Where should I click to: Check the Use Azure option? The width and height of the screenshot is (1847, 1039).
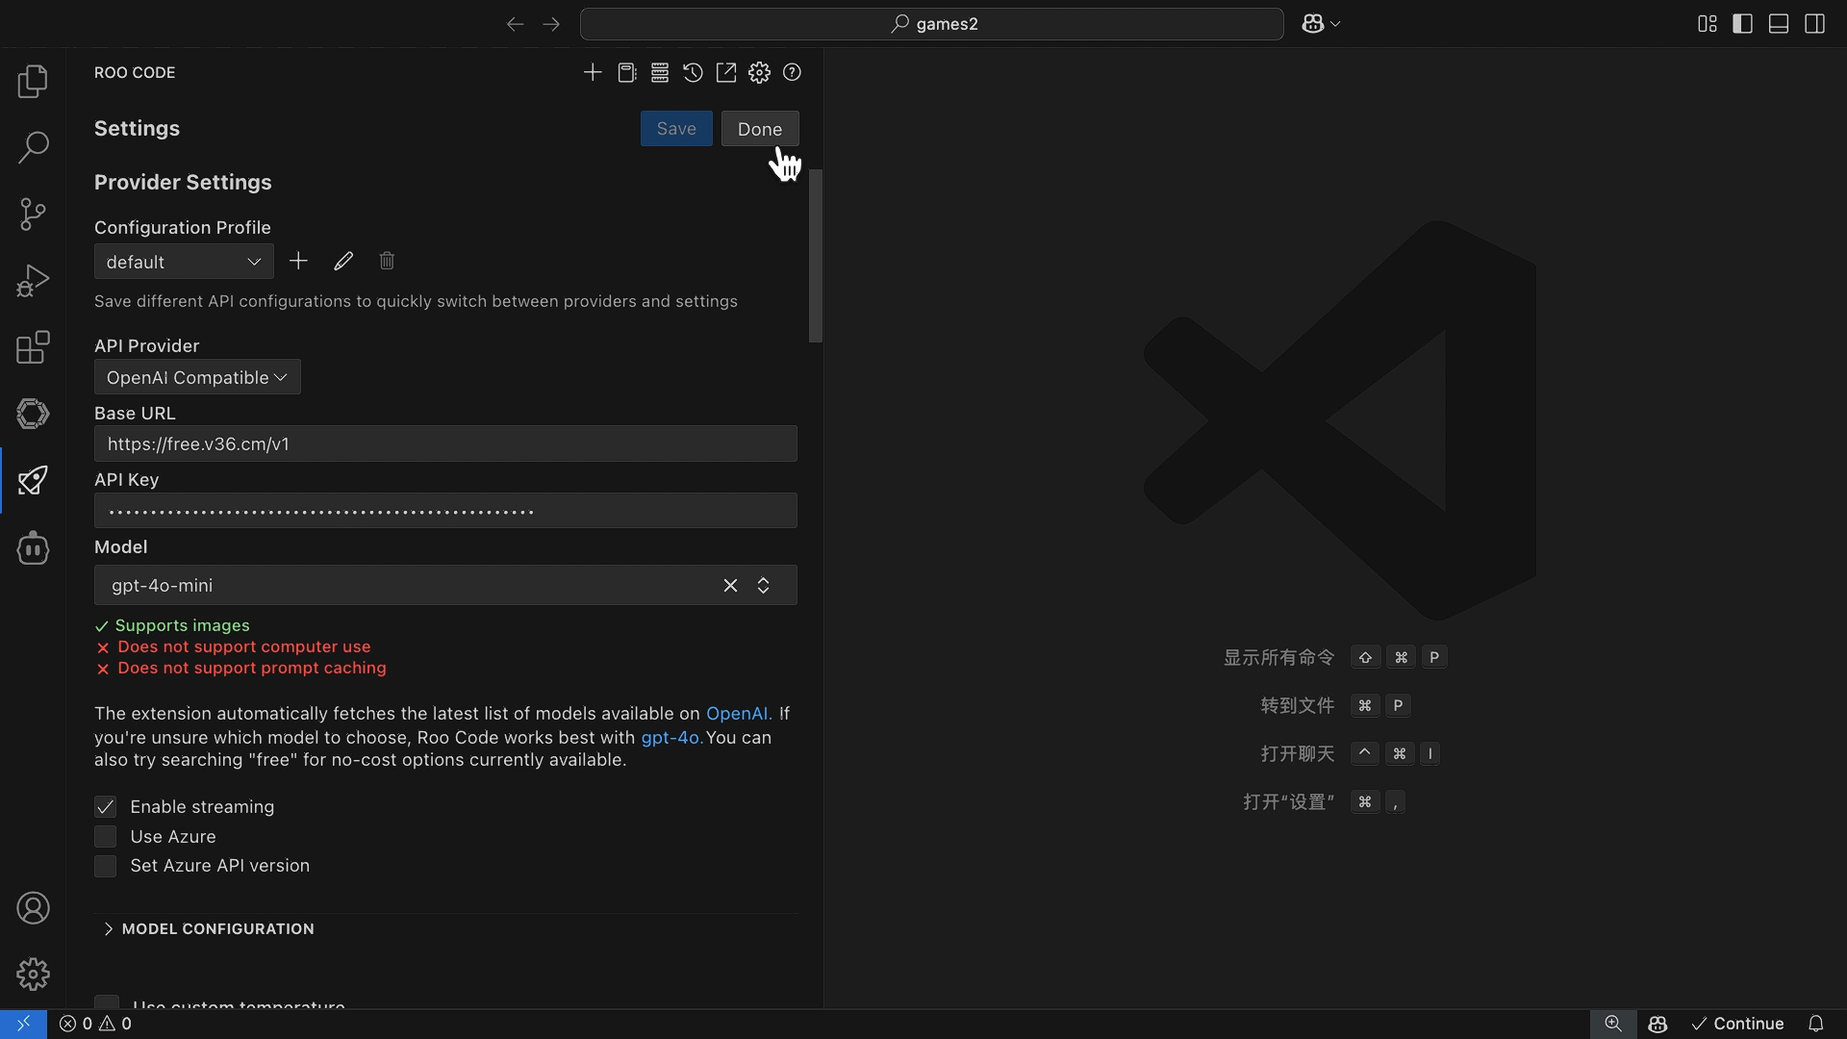(x=106, y=836)
